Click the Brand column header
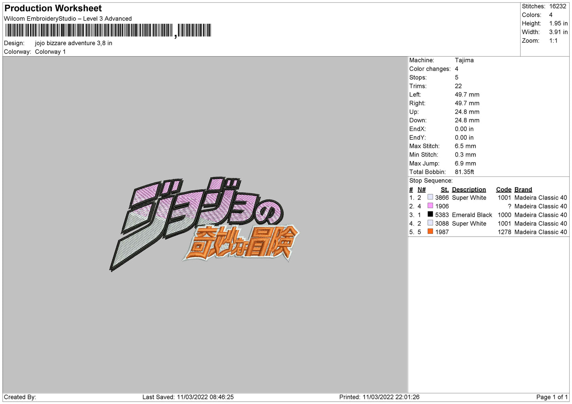Image resolution: width=572 pixels, height=404 pixels. click(523, 190)
